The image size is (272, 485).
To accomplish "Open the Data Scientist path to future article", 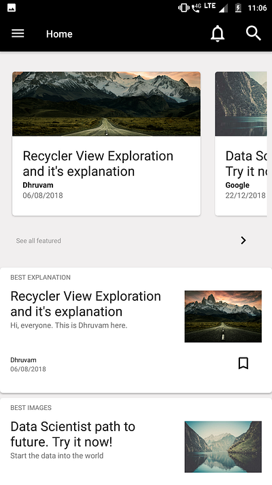I will (73, 435).
